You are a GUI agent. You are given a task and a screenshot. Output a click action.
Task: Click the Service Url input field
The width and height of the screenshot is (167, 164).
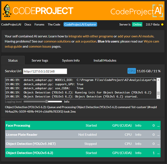(45, 71)
